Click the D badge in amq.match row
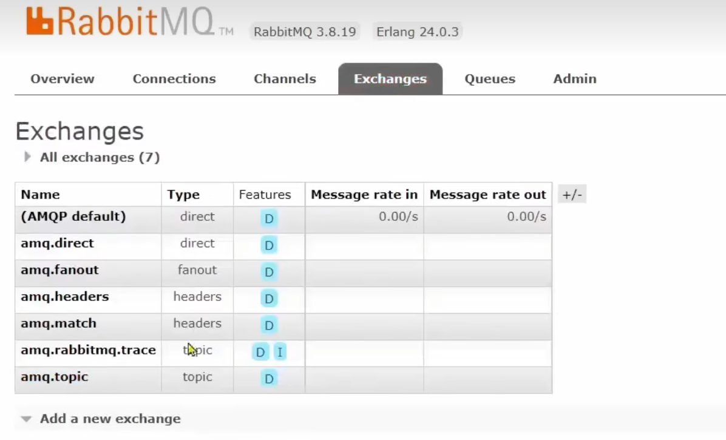726x440 pixels. [268, 325]
